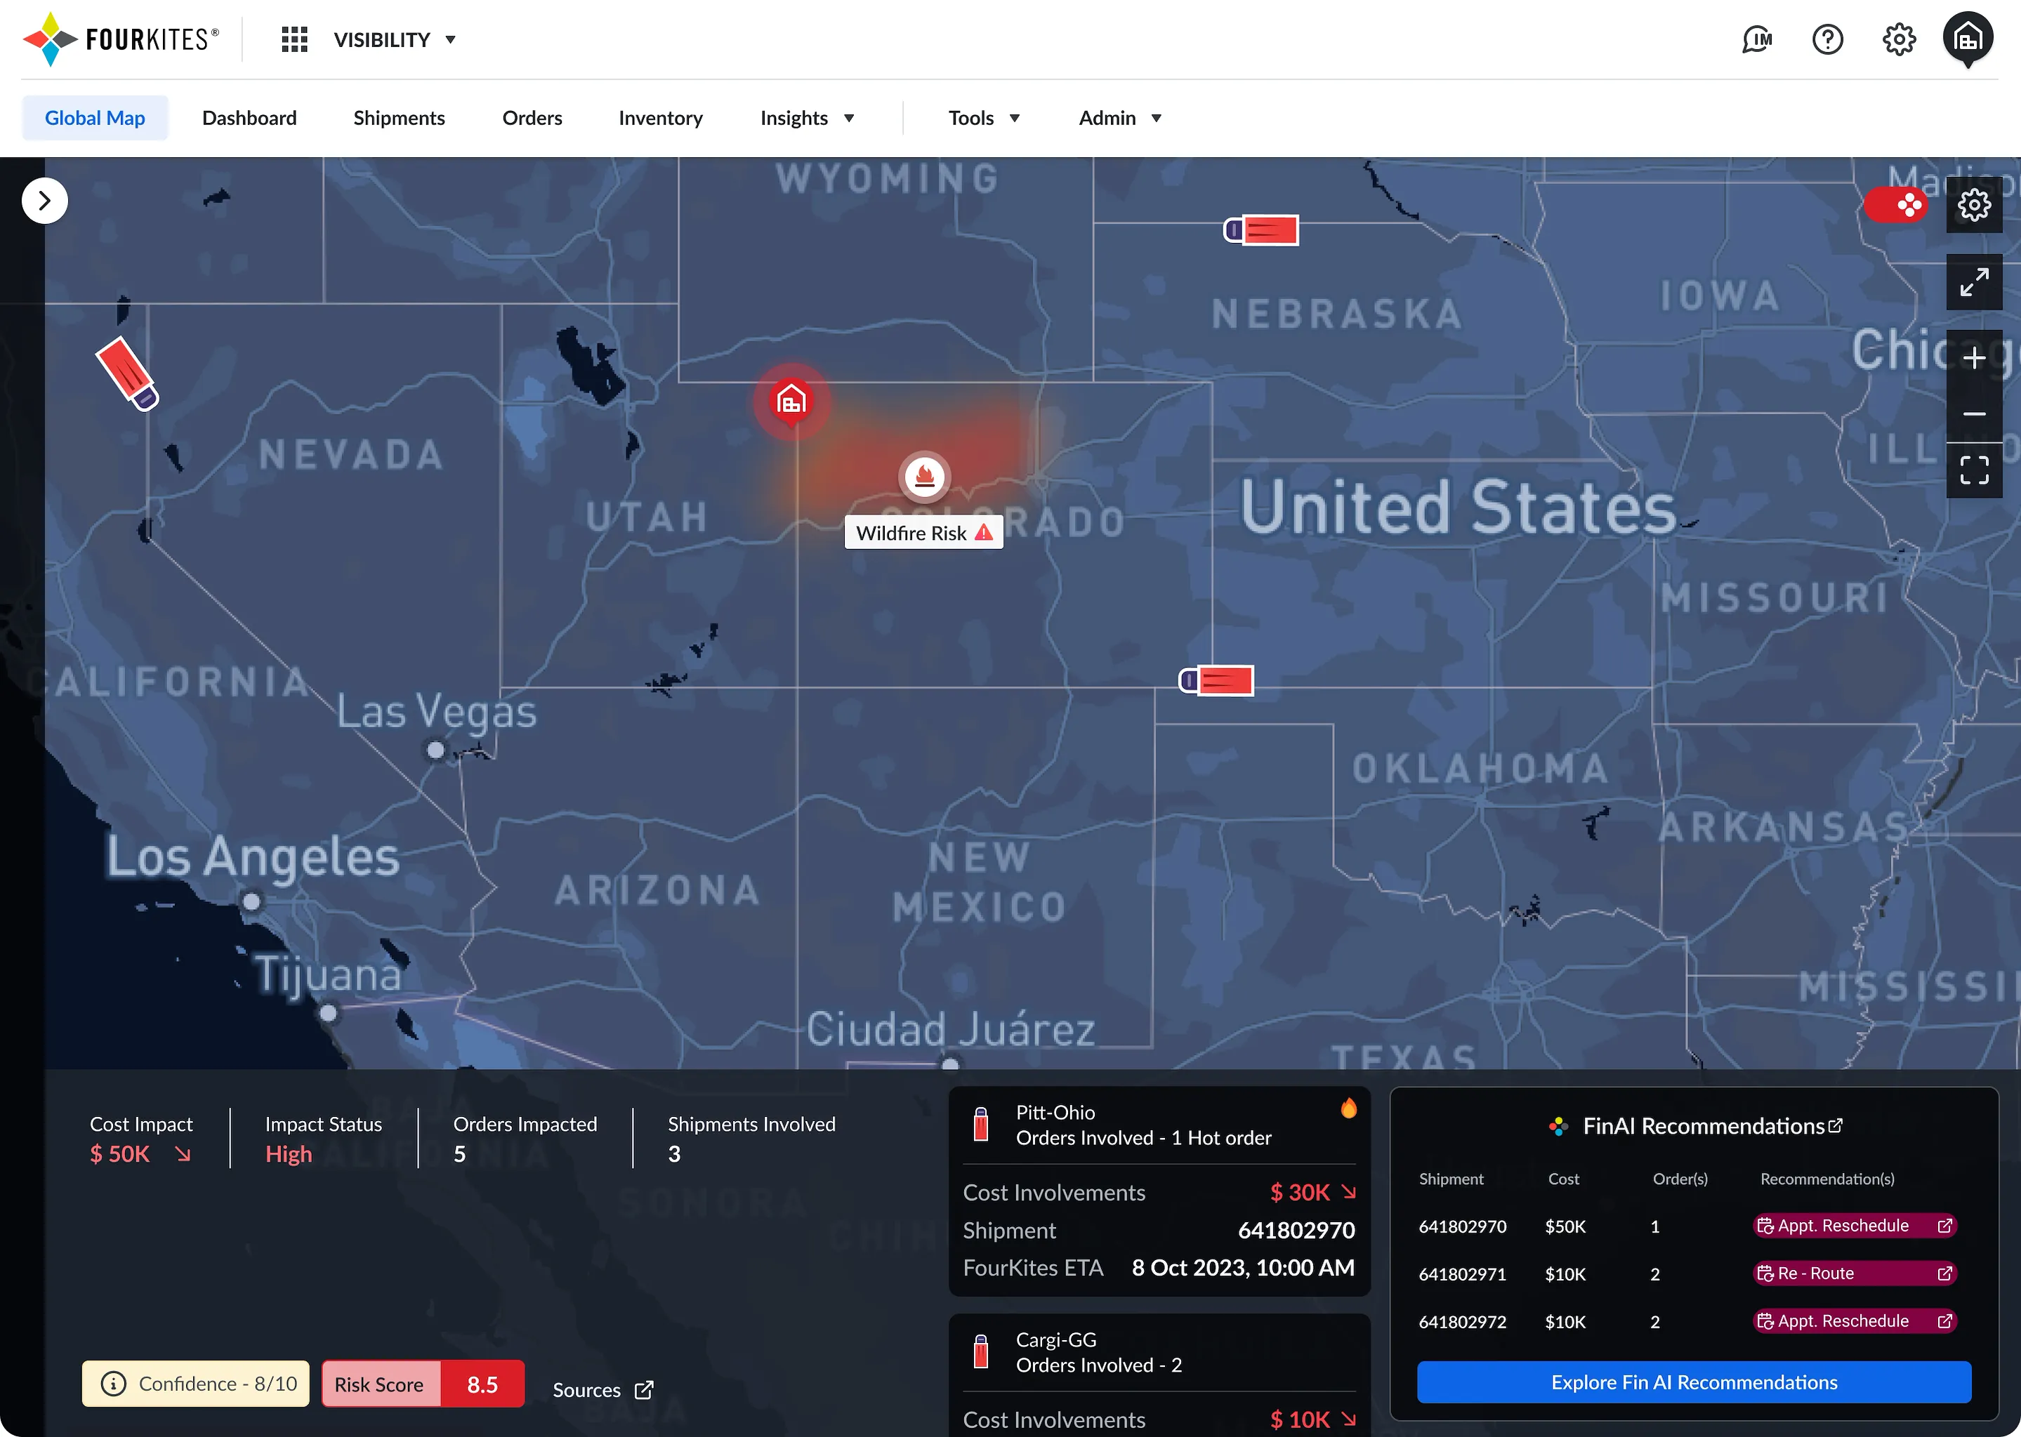Viewport: 2021px width, 1437px height.
Task: Open the Sources link
Action: pos(603,1390)
